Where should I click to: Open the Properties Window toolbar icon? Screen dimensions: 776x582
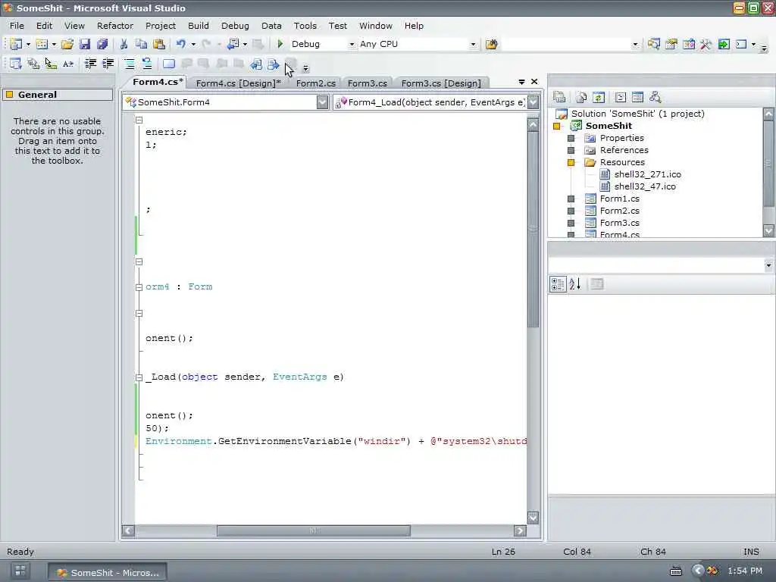(671, 44)
